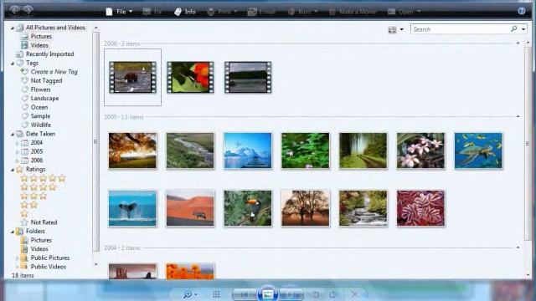Screen dimensions: 536x301
Task: Open the Print menu
Action: 222,12
